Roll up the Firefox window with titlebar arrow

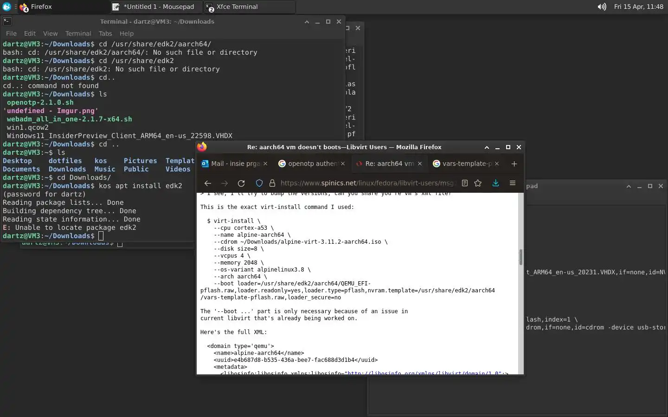pyautogui.click(x=487, y=147)
